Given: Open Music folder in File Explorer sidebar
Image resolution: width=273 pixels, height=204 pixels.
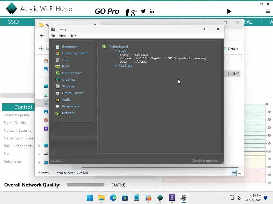Looking at the screenshot, I should [46, 120].
